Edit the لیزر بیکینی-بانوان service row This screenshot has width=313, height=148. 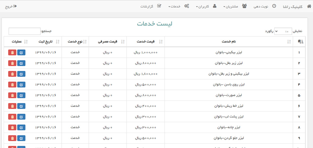tap(21, 53)
